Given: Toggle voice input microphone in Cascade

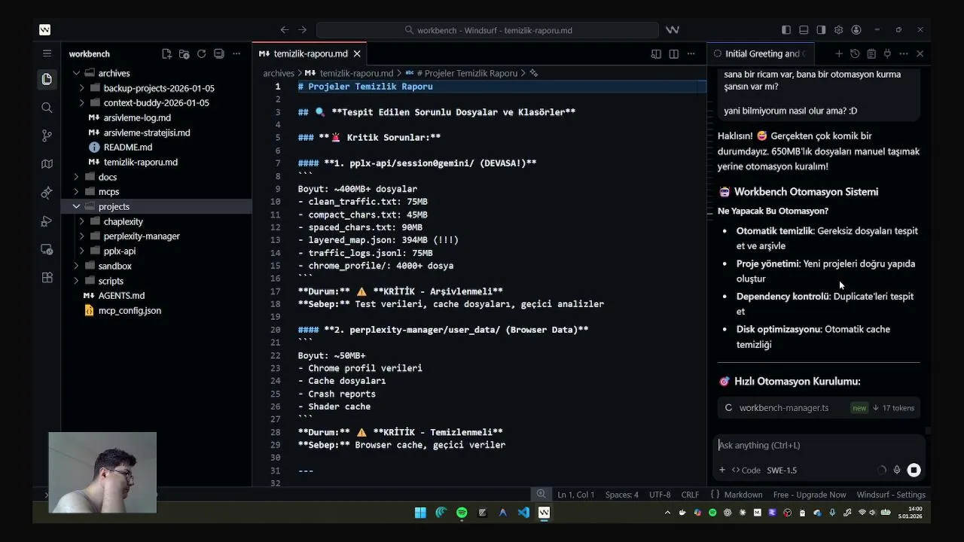Looking at the screenshot, I should click(x=896, y=470).
